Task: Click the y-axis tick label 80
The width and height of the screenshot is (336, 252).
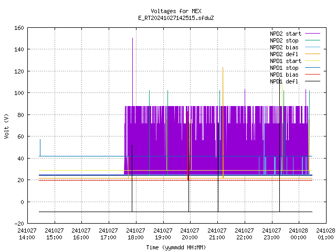Action: pyautogui.click(x=20, y=115)
